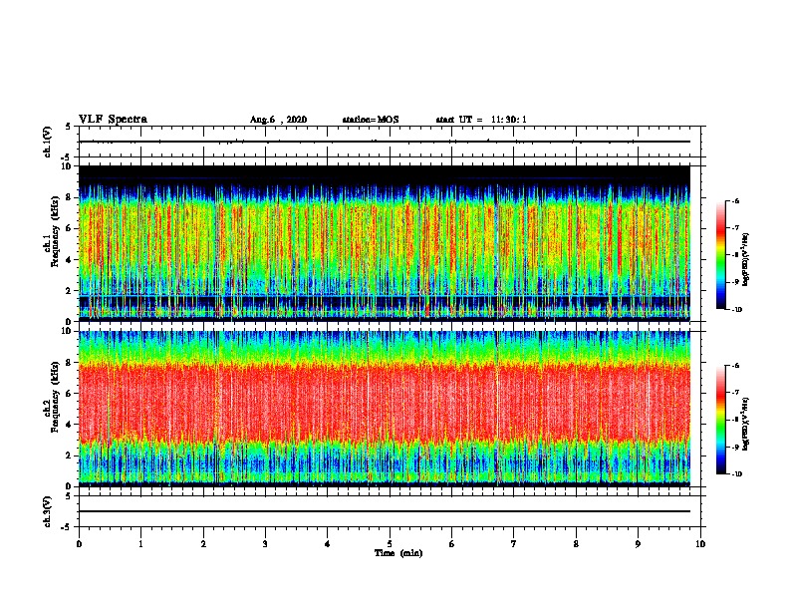Click the "-10" tick on ch.2 color bar

pos(737,474)
